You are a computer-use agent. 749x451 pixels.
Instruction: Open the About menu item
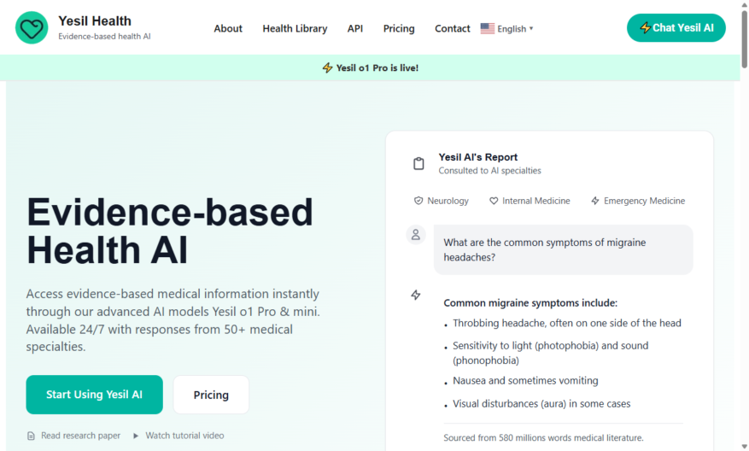pyautogui.click(x=228, y=29)
